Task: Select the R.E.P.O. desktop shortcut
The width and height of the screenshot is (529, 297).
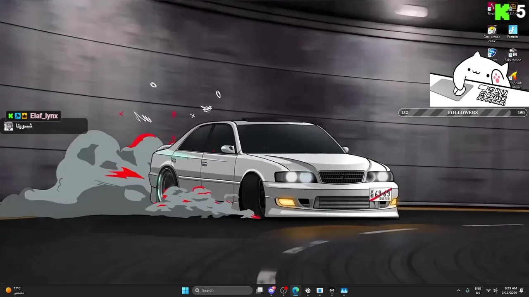Action: (x=513, y=9)
